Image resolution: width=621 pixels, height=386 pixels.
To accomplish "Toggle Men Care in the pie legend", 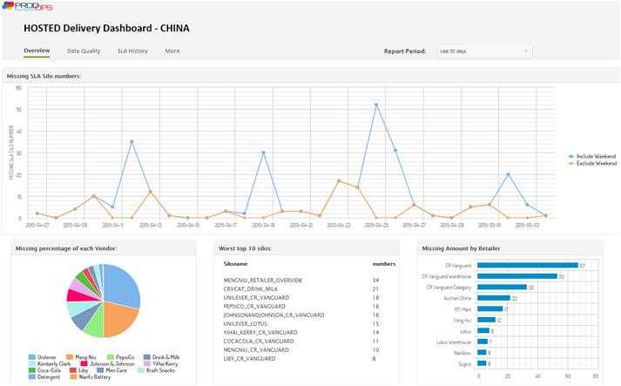I will (x=112, y=370).
